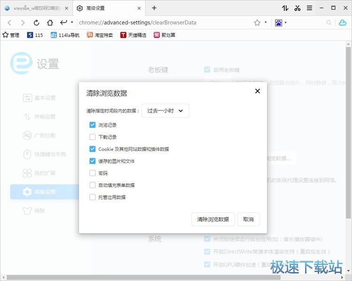Select 高级设置 in settings sidebar

(x=45, y=192)
